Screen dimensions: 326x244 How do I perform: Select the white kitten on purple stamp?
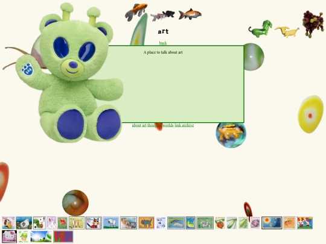coord(51,223)
